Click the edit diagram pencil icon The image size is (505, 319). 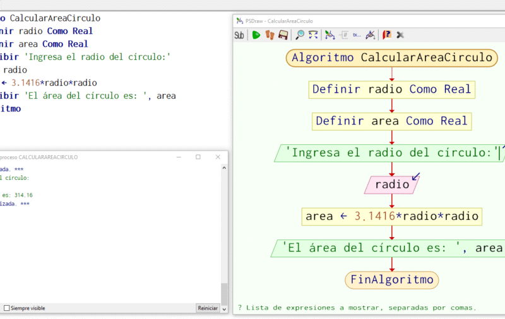coord(371,35)
